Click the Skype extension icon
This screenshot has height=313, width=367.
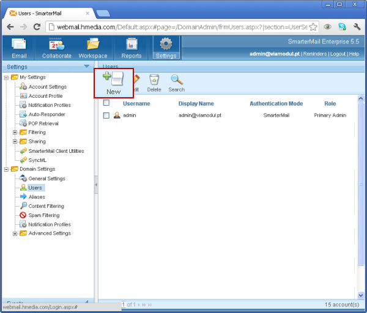(x=342, y=27)
